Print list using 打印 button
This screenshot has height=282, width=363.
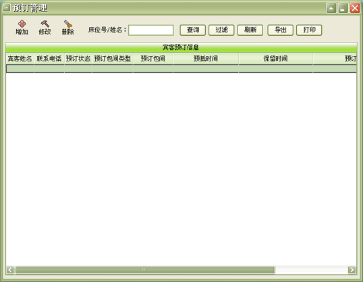click(309, 30)
